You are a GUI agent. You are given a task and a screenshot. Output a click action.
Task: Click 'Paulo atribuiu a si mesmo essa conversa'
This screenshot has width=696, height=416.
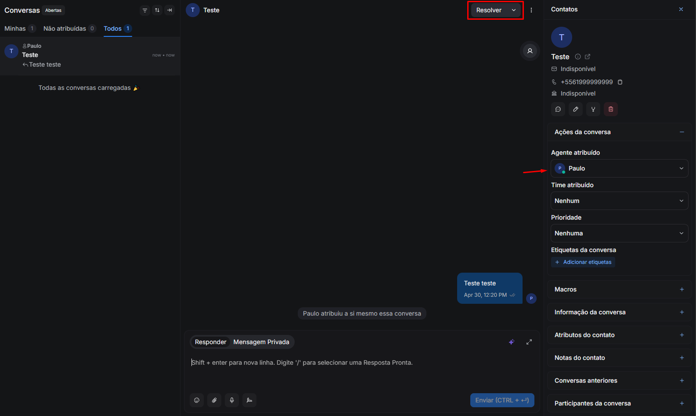point(362,313)
